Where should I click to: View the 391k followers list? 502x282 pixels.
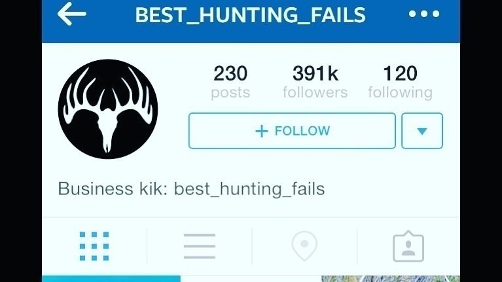pyautogui.click(x=315, y=82)
